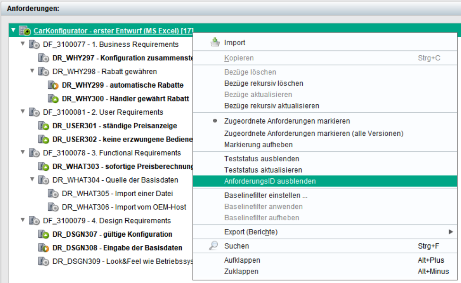Select row DR_WHAT306 - Import vom OEM-Host
Image resolution: width=461 pixels, height=283 pixels.
(x=124, y=207)
